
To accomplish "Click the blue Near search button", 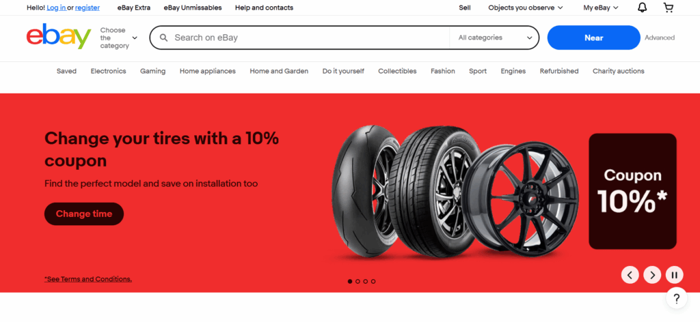I will coord(594,38).
